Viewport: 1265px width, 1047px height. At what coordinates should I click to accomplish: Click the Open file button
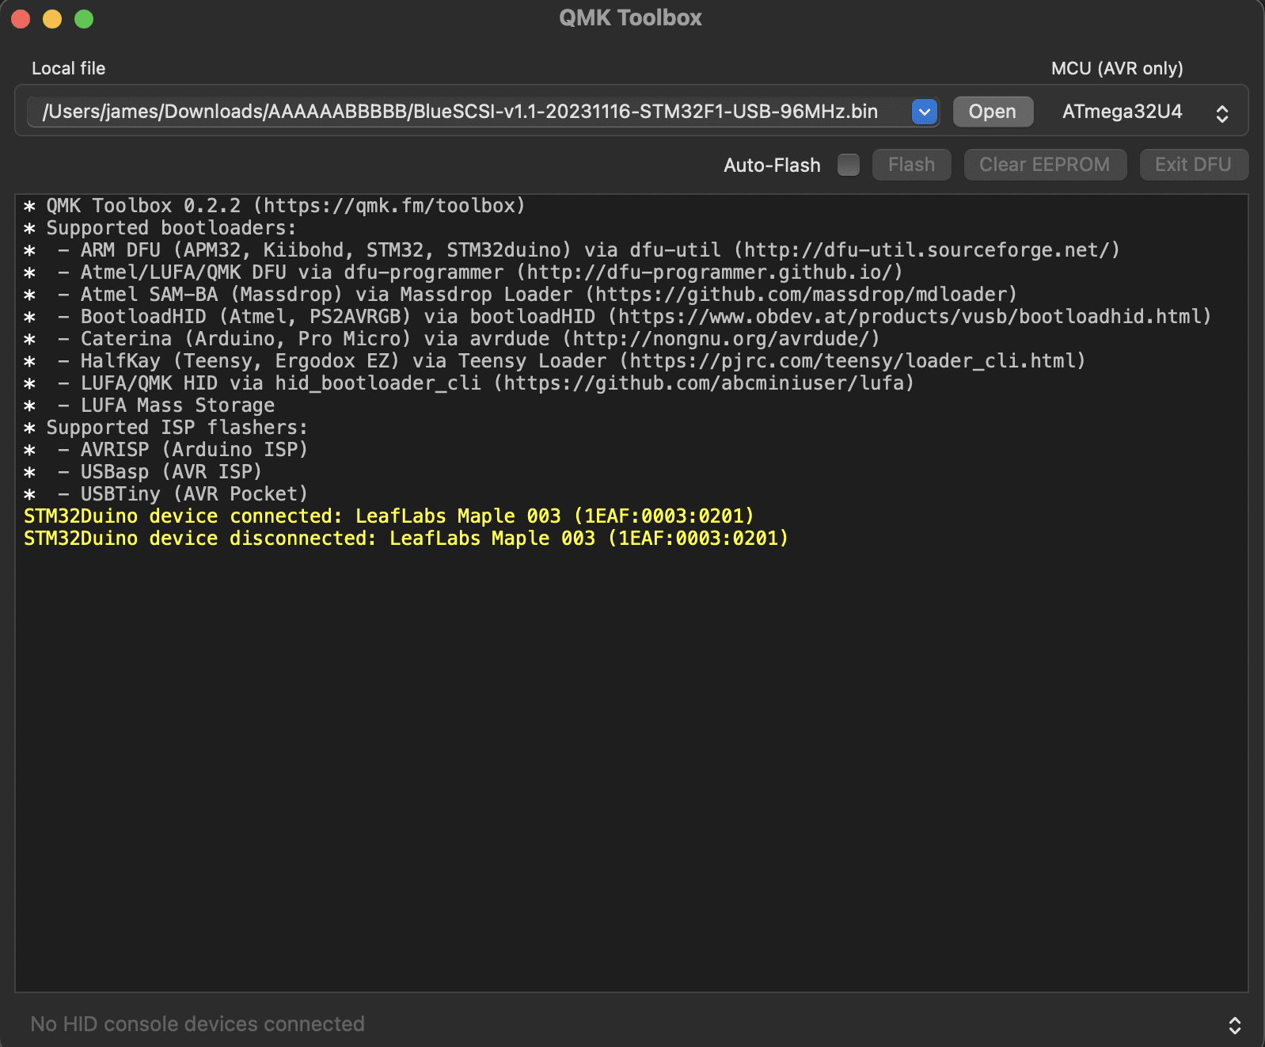click(993, 112)
